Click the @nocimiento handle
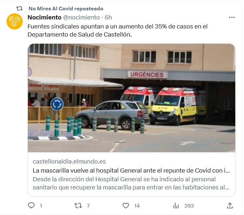The width and height of the screenshot is (244, 215). tap(81, 17)
